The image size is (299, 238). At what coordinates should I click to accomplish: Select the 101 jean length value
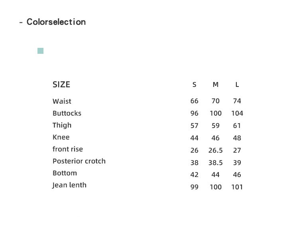[x=237, y=187]
